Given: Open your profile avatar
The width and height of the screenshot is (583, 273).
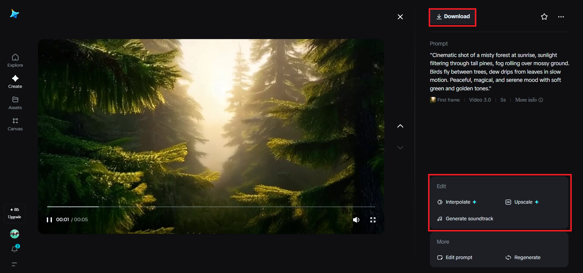Looking at the screenshot, I should (15, 234).
